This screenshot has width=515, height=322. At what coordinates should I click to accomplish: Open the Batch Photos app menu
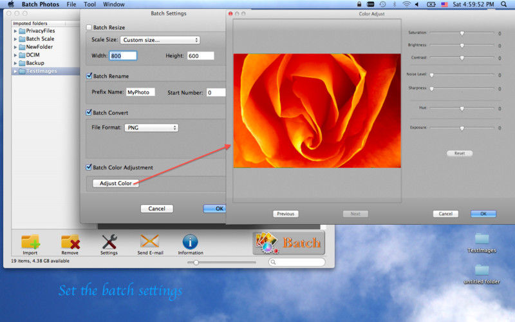tap(41, 5)
